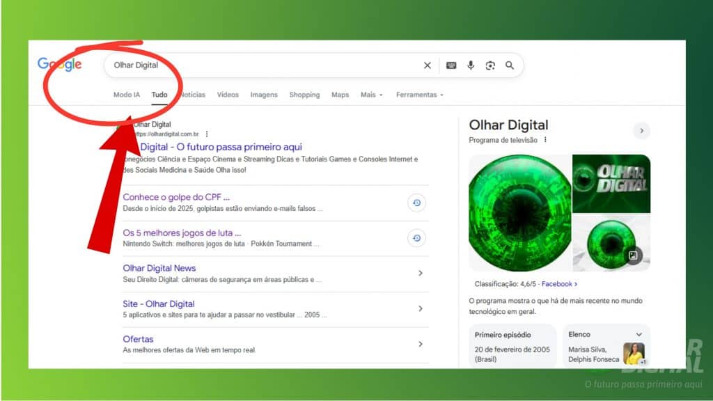Open Google Lens image search icon
713x401 pixels.
click(x=490, y=65)
